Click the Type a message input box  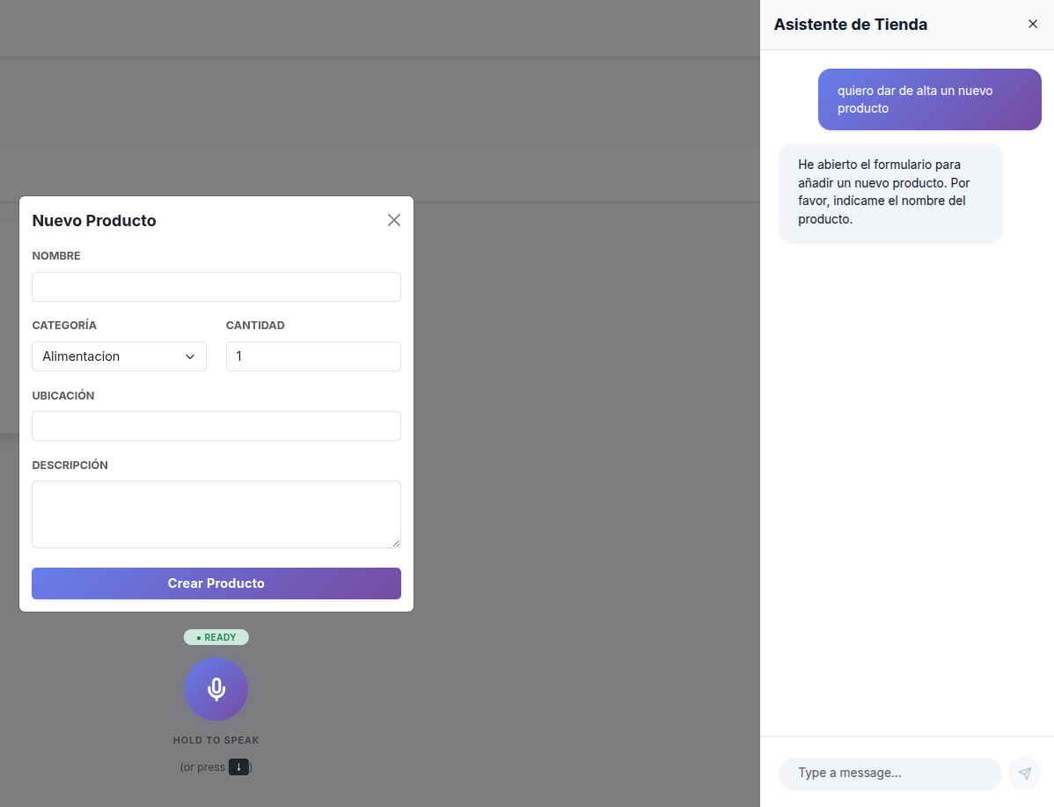(889, 773)
